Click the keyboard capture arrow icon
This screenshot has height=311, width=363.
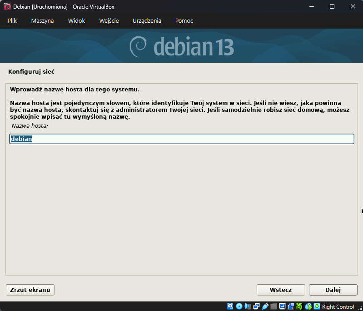tap(317, 306)
